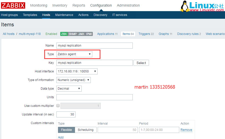Go to IT services section

tap(120, 15)
